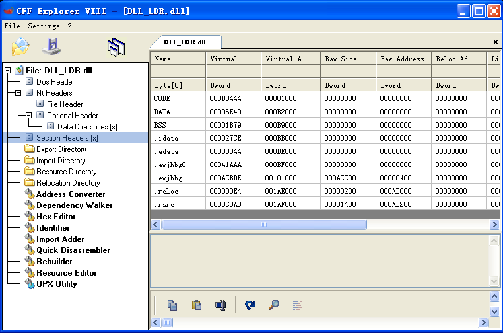
Task: Open the Hex Editor tool
Action: tap(56, 217)
